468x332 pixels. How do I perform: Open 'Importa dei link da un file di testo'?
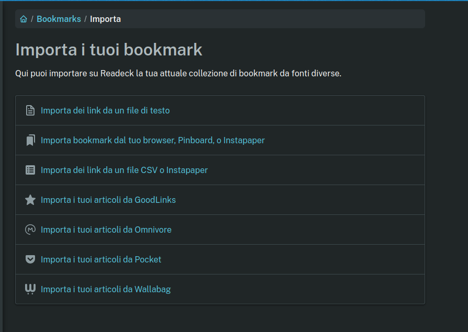coord(105,110)
